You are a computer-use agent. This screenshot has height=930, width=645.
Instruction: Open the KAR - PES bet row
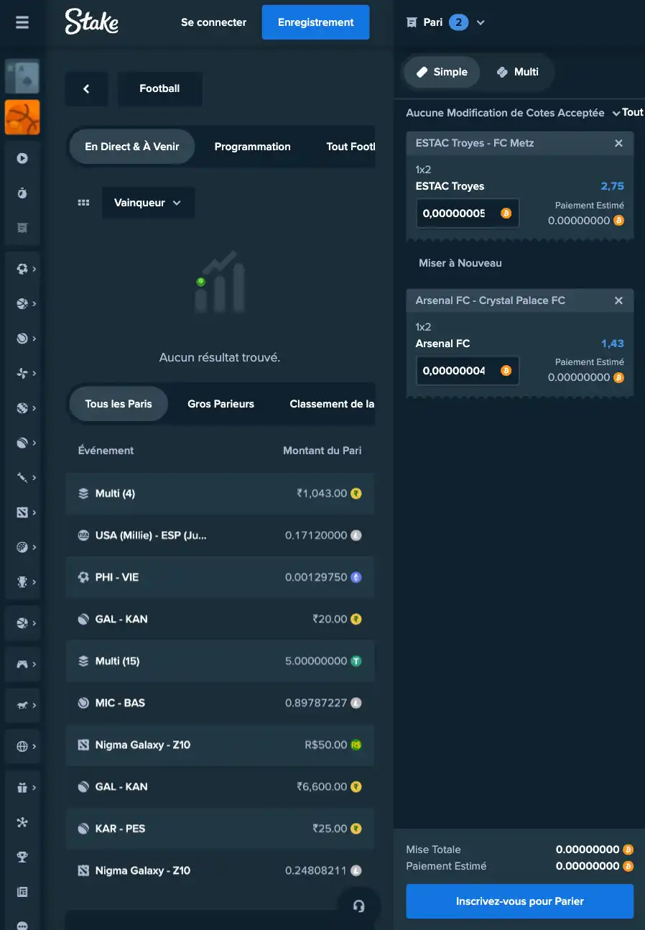click(220, 829)
